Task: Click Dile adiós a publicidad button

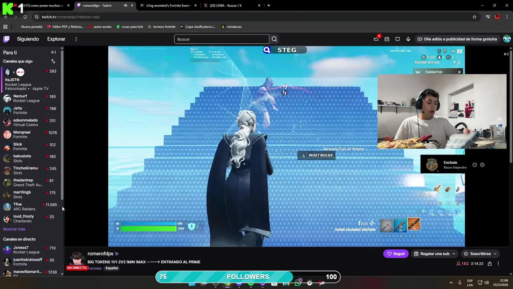Action: pos(457,39)
